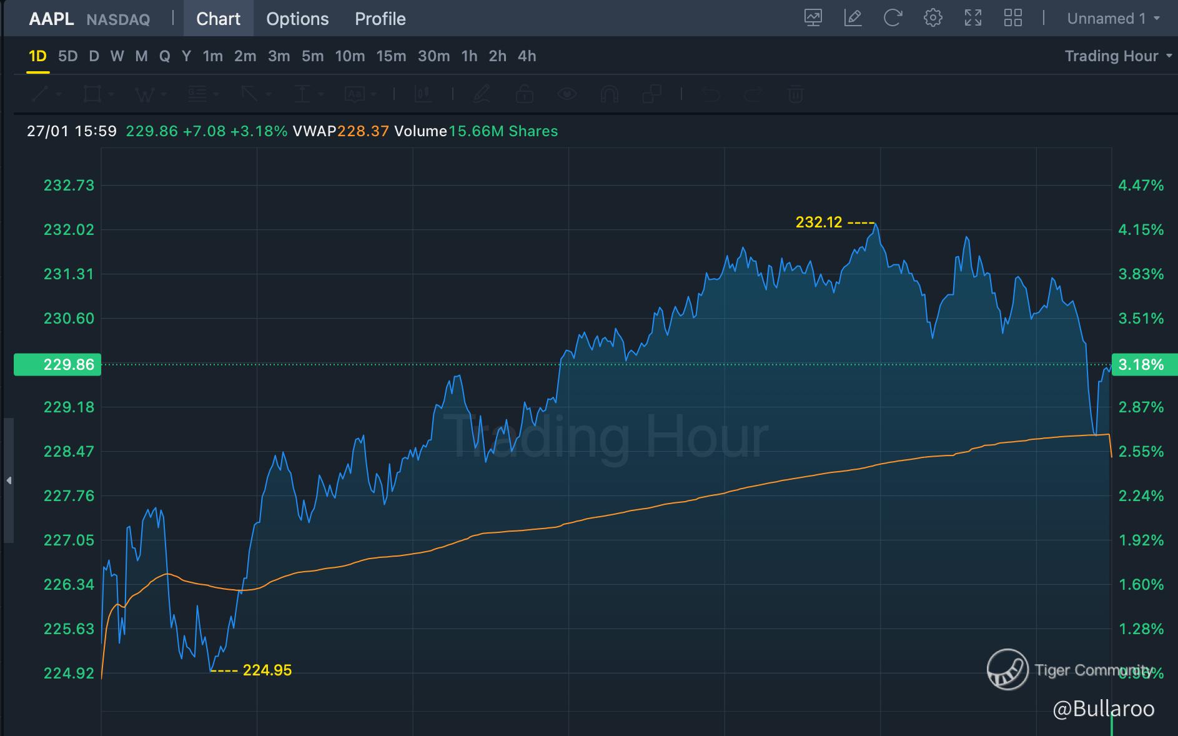Expand chart to fullscreen
This screenshot has width=1178, height=736.
click(973, 18)
